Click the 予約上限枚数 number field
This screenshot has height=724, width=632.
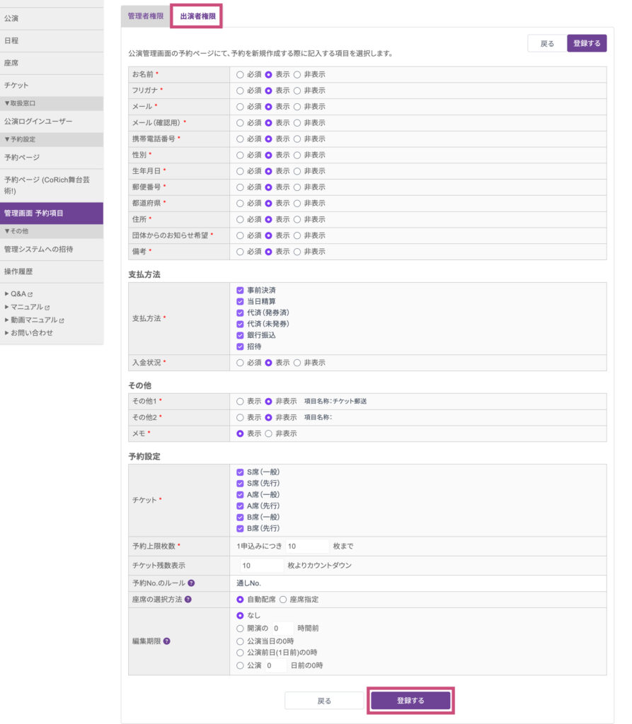coord(307,547)
